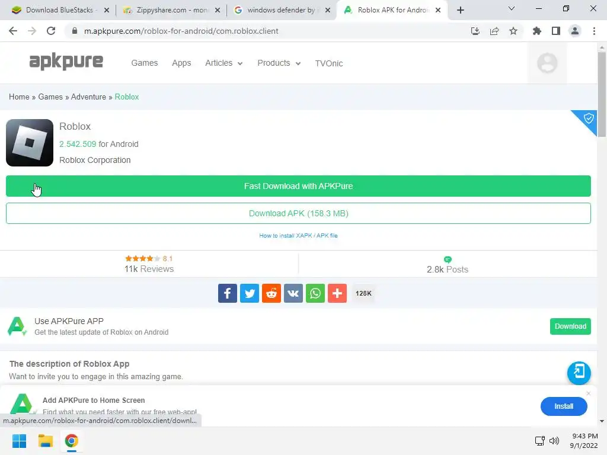Go to Home breadcrumb link
607x455 pixels.
coord(19,97)
